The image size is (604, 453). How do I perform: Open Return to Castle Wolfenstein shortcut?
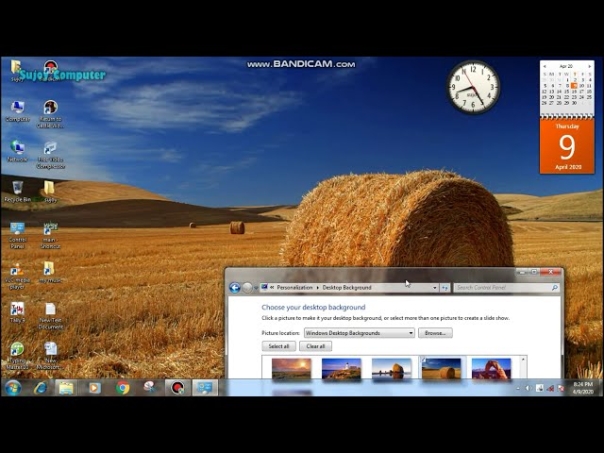(50, 114)
